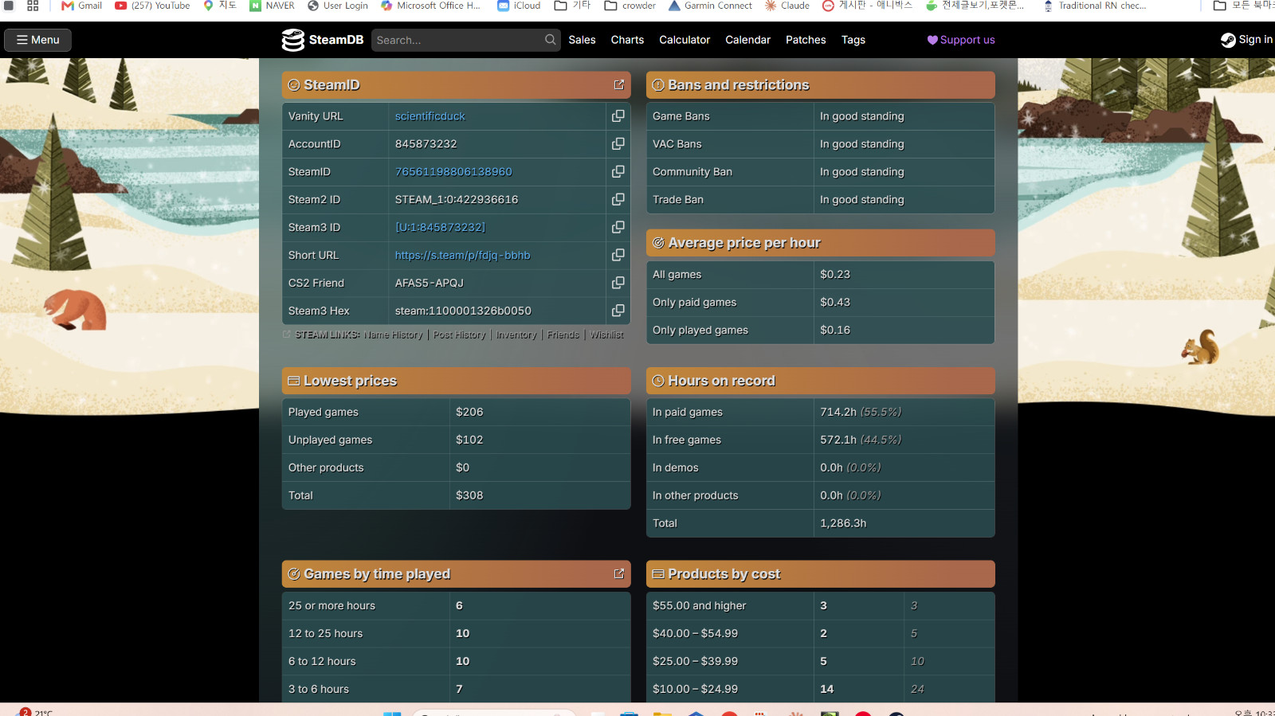Open the Calculator page
The height and width of the screenshot is (716, 1275).
point(685,40)
